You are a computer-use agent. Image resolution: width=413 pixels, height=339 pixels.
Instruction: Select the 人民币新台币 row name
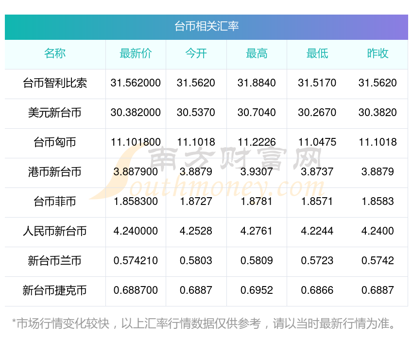tap(55, 231)
